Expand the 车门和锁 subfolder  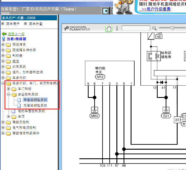click(x=8, y=89)
